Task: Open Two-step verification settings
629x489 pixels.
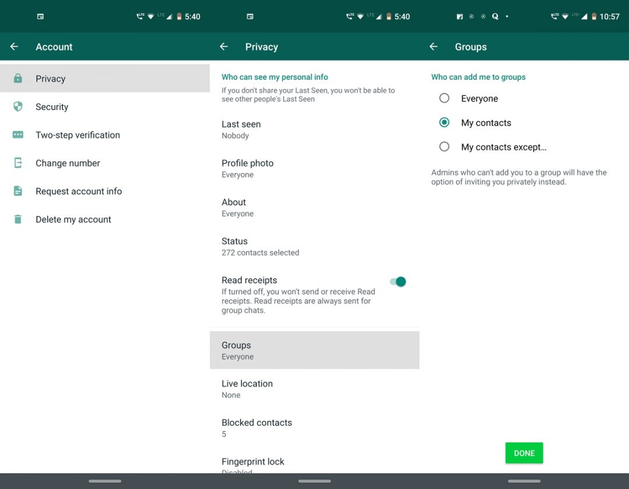Action: [105, 134]
